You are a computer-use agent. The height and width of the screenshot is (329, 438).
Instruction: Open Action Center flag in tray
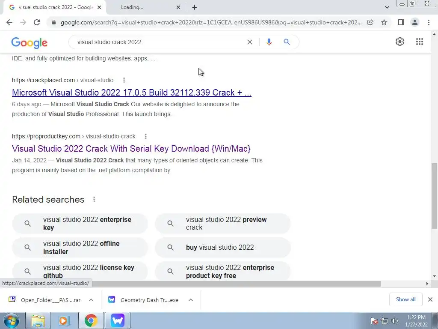374,321
